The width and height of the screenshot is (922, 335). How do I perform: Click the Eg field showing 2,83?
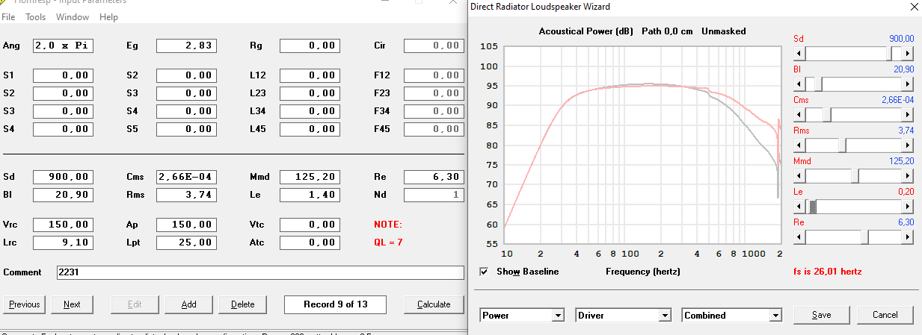(x=186, y=46)
